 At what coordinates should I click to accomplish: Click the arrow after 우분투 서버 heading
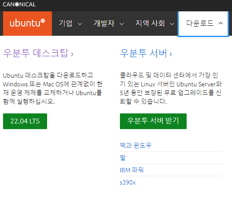click(171, 55)
